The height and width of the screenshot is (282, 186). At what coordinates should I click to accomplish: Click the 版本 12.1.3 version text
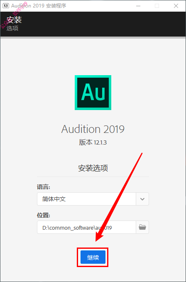pos(93,142)
